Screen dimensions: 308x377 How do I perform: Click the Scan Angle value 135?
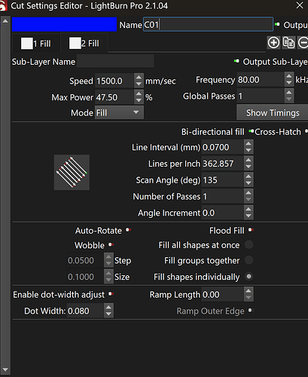tap(222, 180)
